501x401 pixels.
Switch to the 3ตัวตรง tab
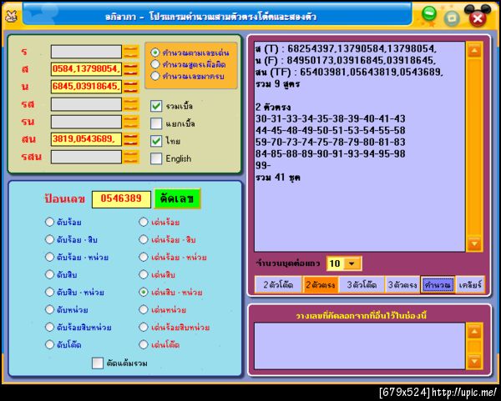[x=402, y=284]
